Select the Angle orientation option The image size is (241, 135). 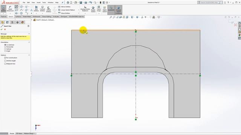[x=5, y=51]
